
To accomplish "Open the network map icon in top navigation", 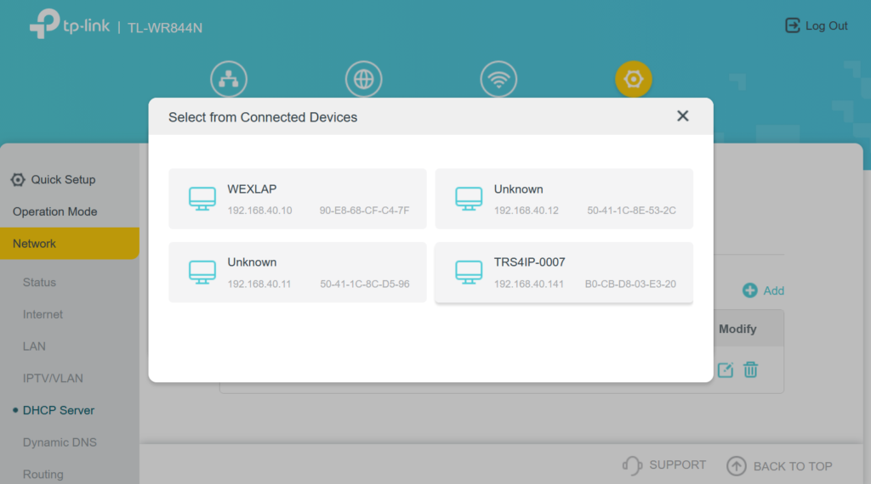I will point(228,79).
